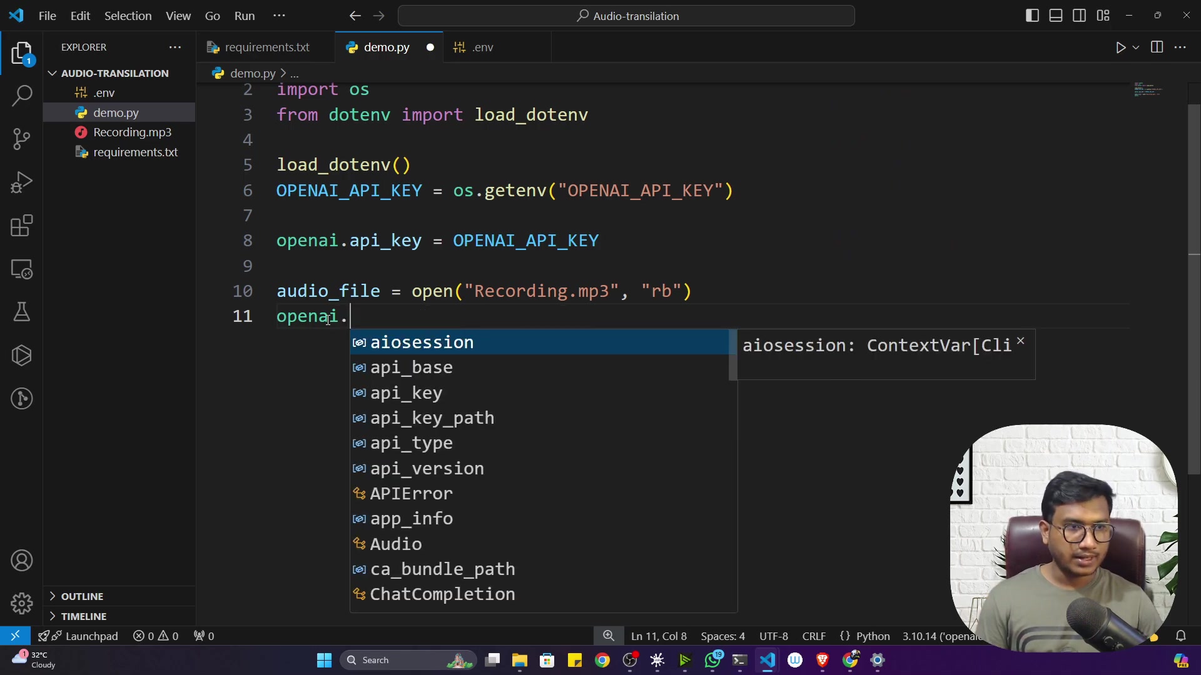Toggle the Primary Side Bar layout button
The height and width of the screenshot is (675, 1201).
[1033, 16]
